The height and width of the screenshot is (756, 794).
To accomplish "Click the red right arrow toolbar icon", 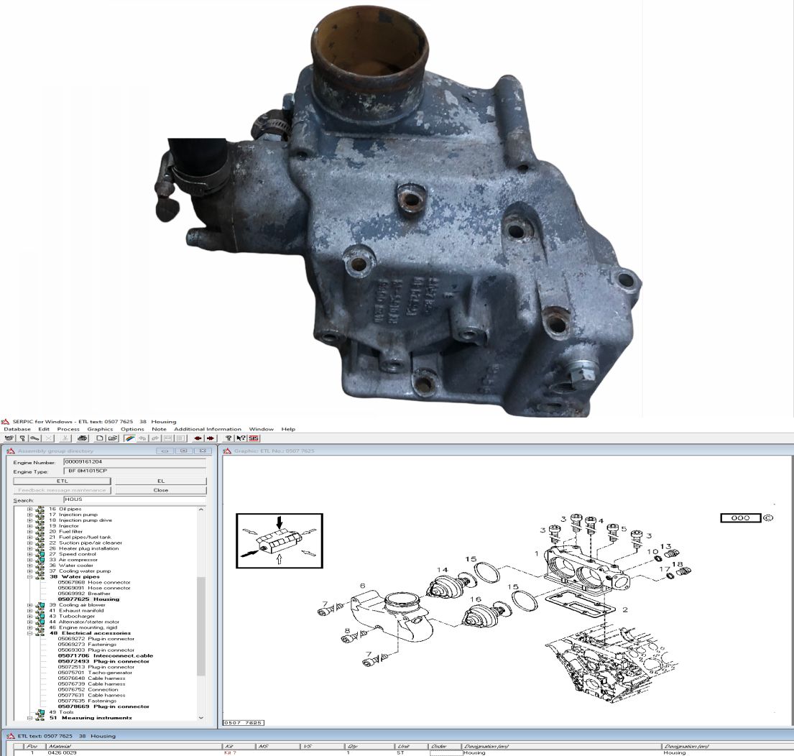I will pos(210,438).
